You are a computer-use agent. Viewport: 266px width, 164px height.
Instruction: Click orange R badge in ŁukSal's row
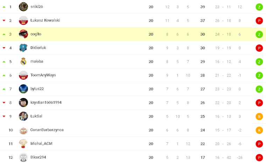pyautogui.click(x=259, y=116)
